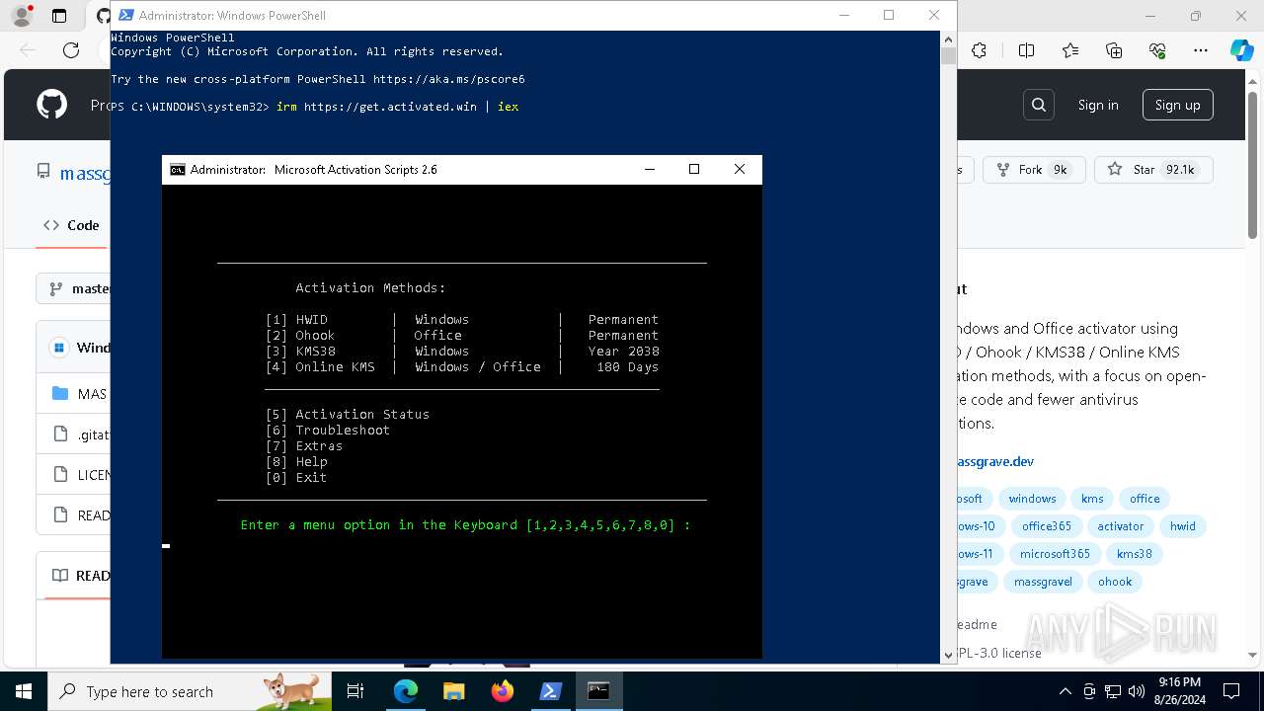The width and height of the screenshot is (1264, 711).
Task: Open Edge Extensions puzzle icon
Action: click(x=979, y=50)
